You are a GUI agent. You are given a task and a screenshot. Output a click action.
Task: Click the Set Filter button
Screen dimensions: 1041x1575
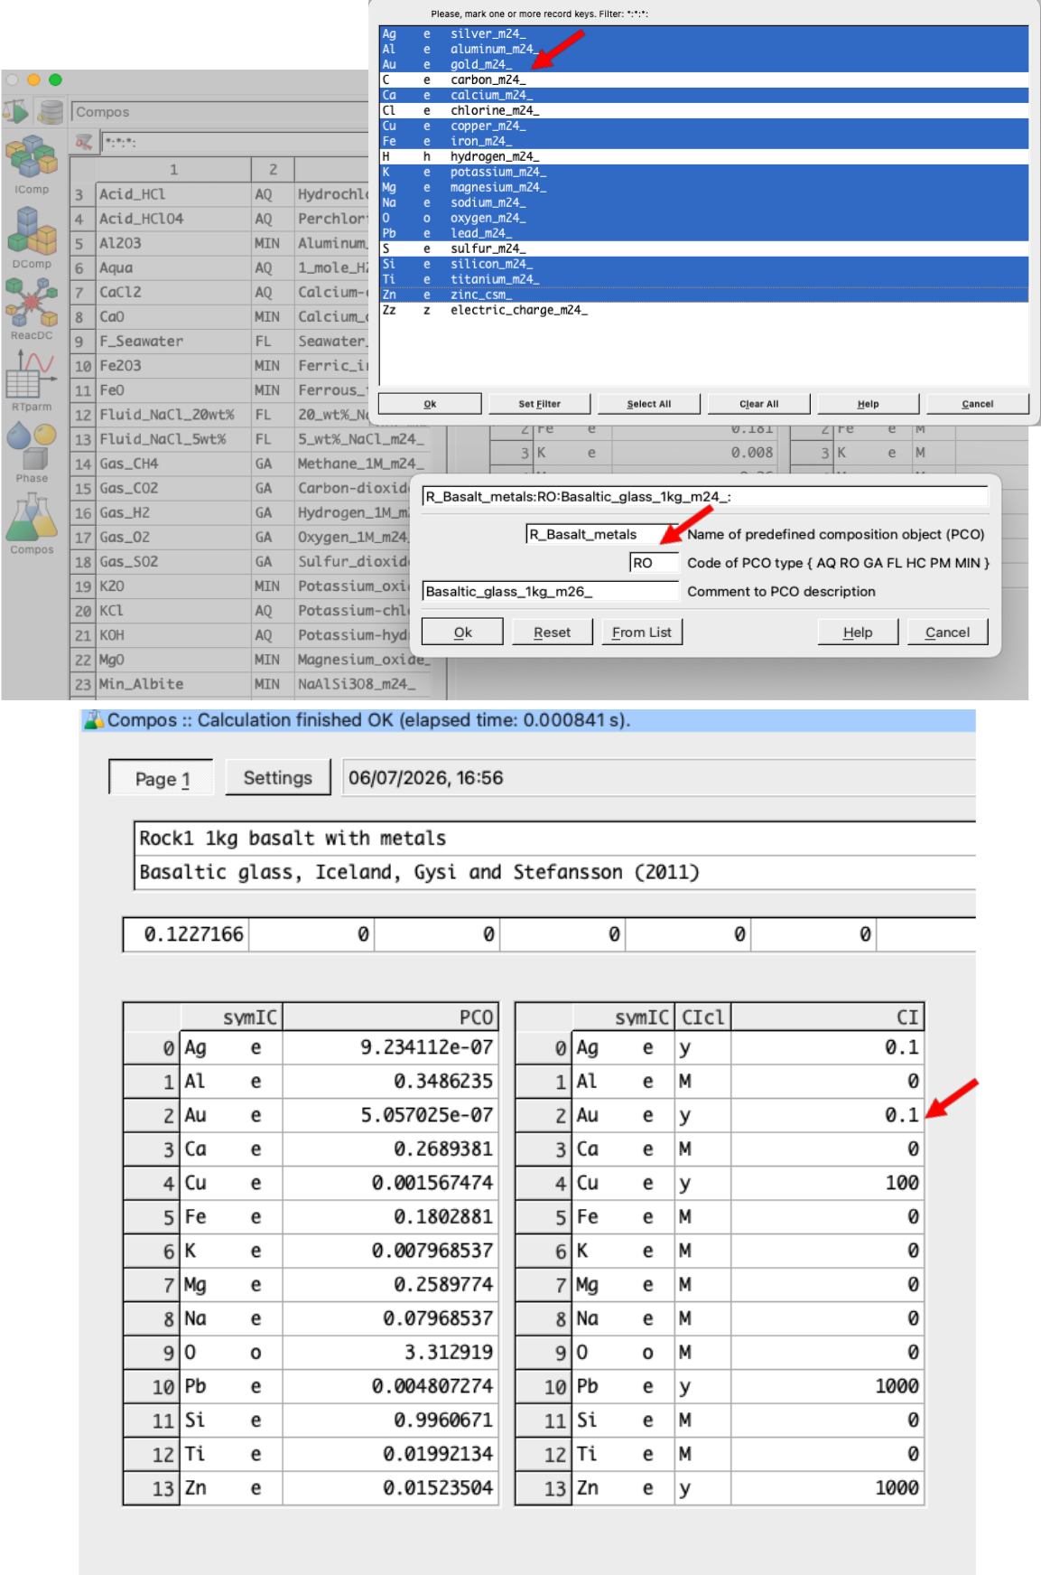click(x=539, y=404)
